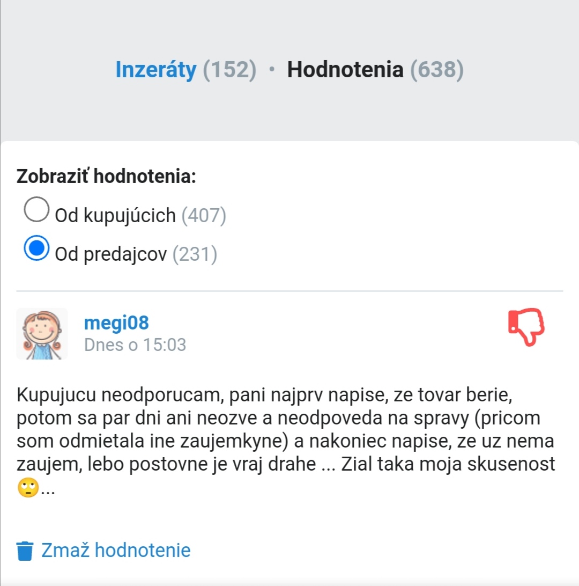579x586 pixels.
Task: Click the (231) sellers rating count
Action: (x=195, y=254)
